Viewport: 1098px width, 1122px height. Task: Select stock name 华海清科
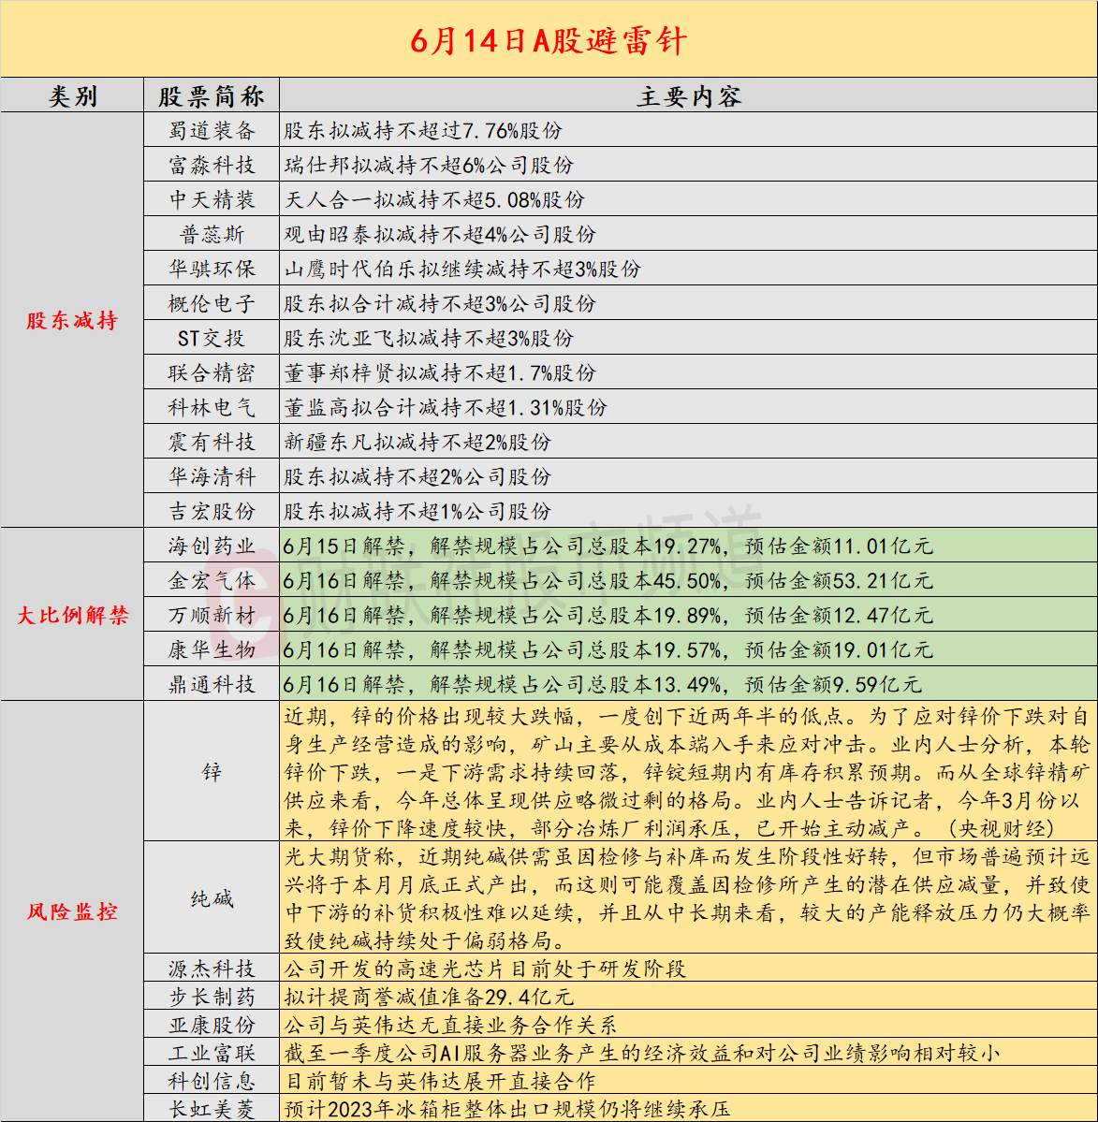[212, 476]
